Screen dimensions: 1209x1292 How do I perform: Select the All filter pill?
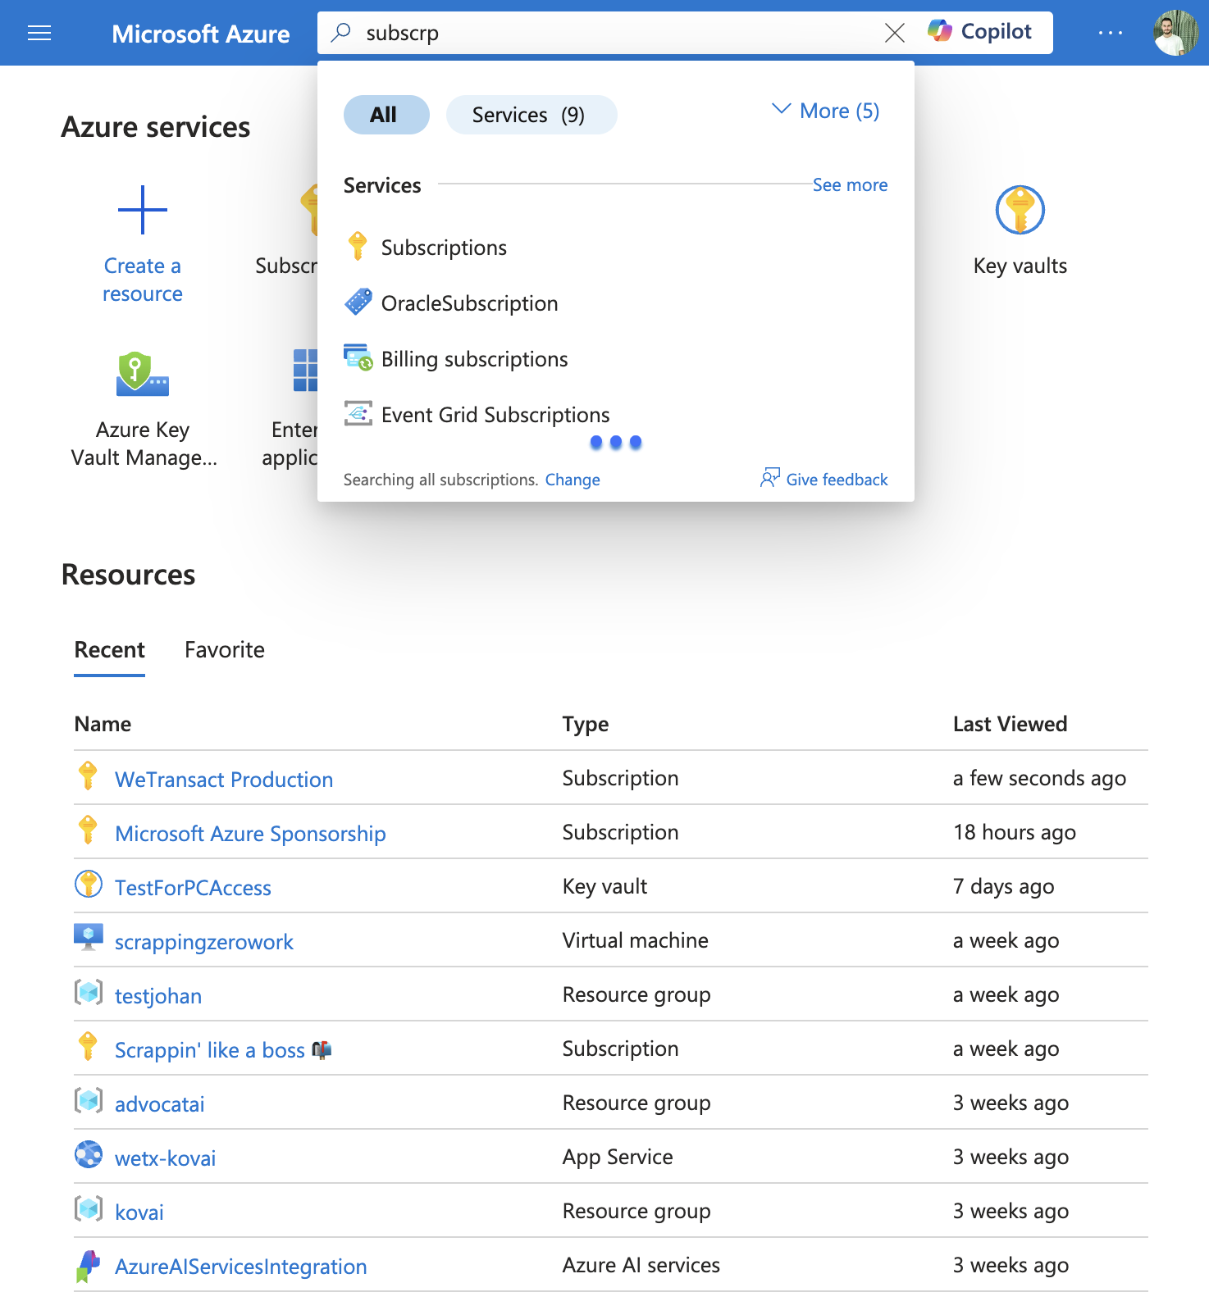coord(386,115)
